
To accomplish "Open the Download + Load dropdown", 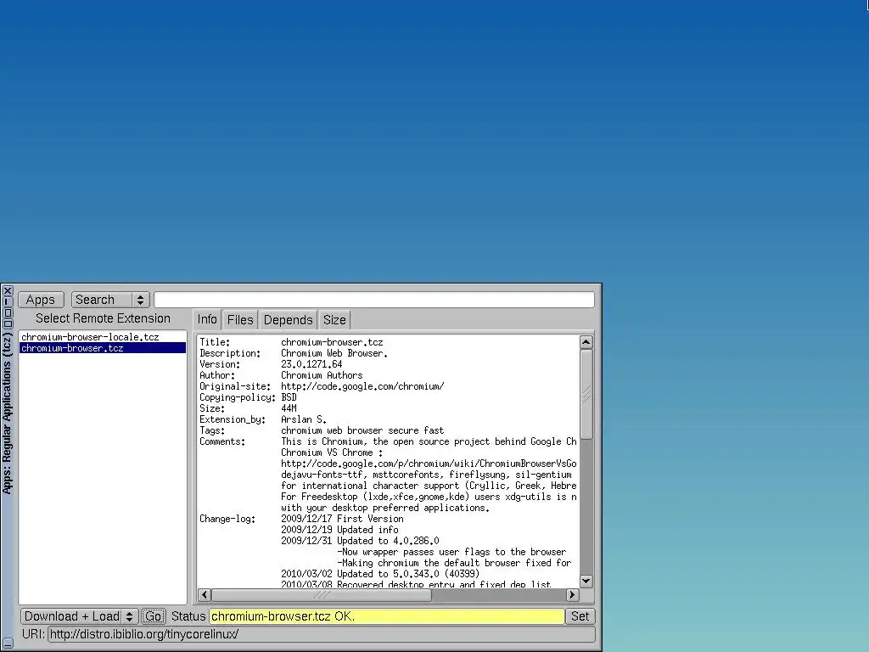I will point(79,616).
